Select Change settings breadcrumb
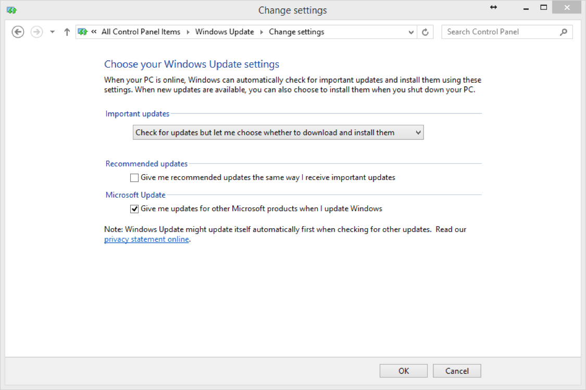This screenshot has height=390, width=586. [297, 32]
